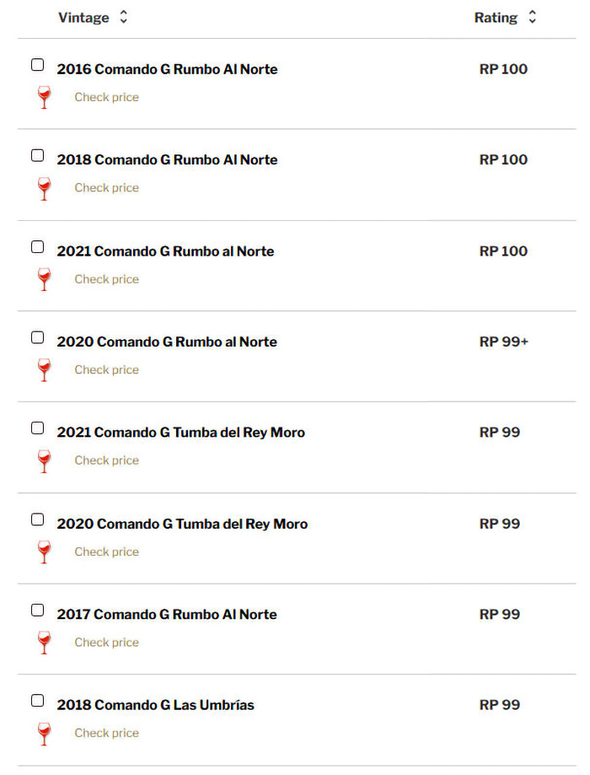Screen dimensions: 590x775
Task: Click wine glass icon for 2020 Tumba del Rey Moro
Action: (45, 552)
